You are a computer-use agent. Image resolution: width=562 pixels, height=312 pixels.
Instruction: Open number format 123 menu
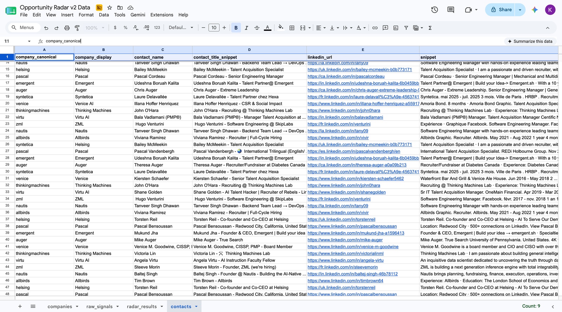click(157, 28)
